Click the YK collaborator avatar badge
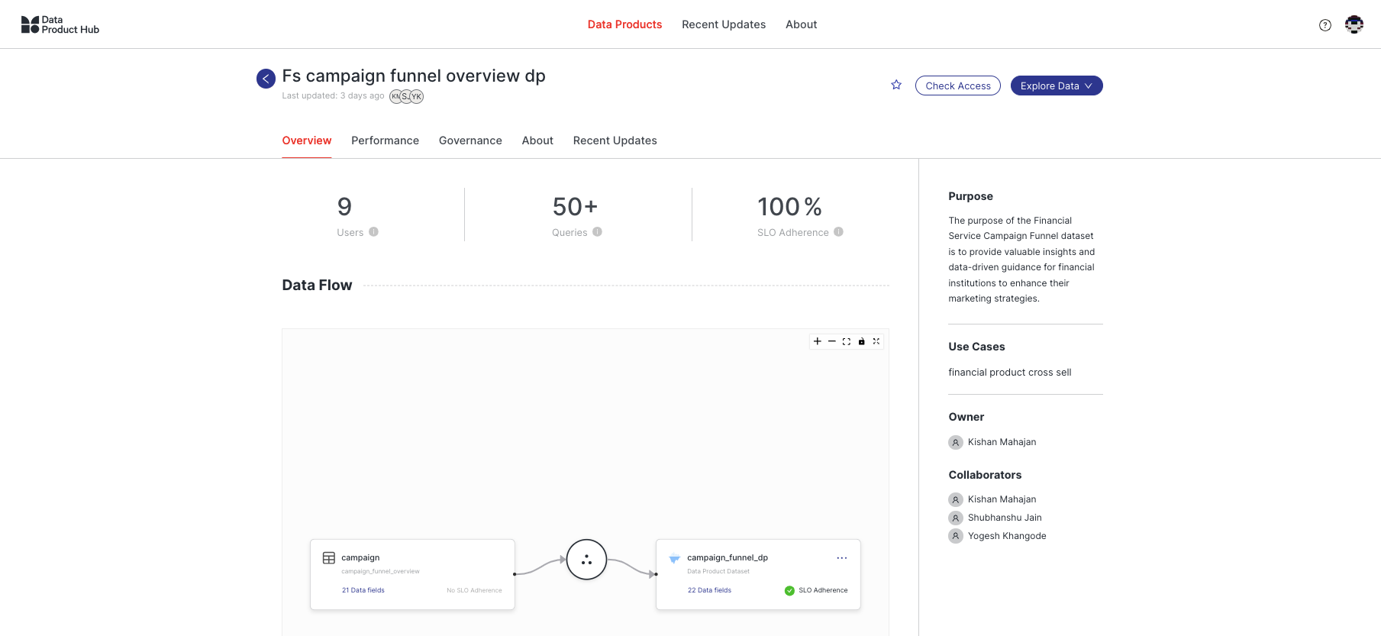1381x636 pixels. click(417, 96)
